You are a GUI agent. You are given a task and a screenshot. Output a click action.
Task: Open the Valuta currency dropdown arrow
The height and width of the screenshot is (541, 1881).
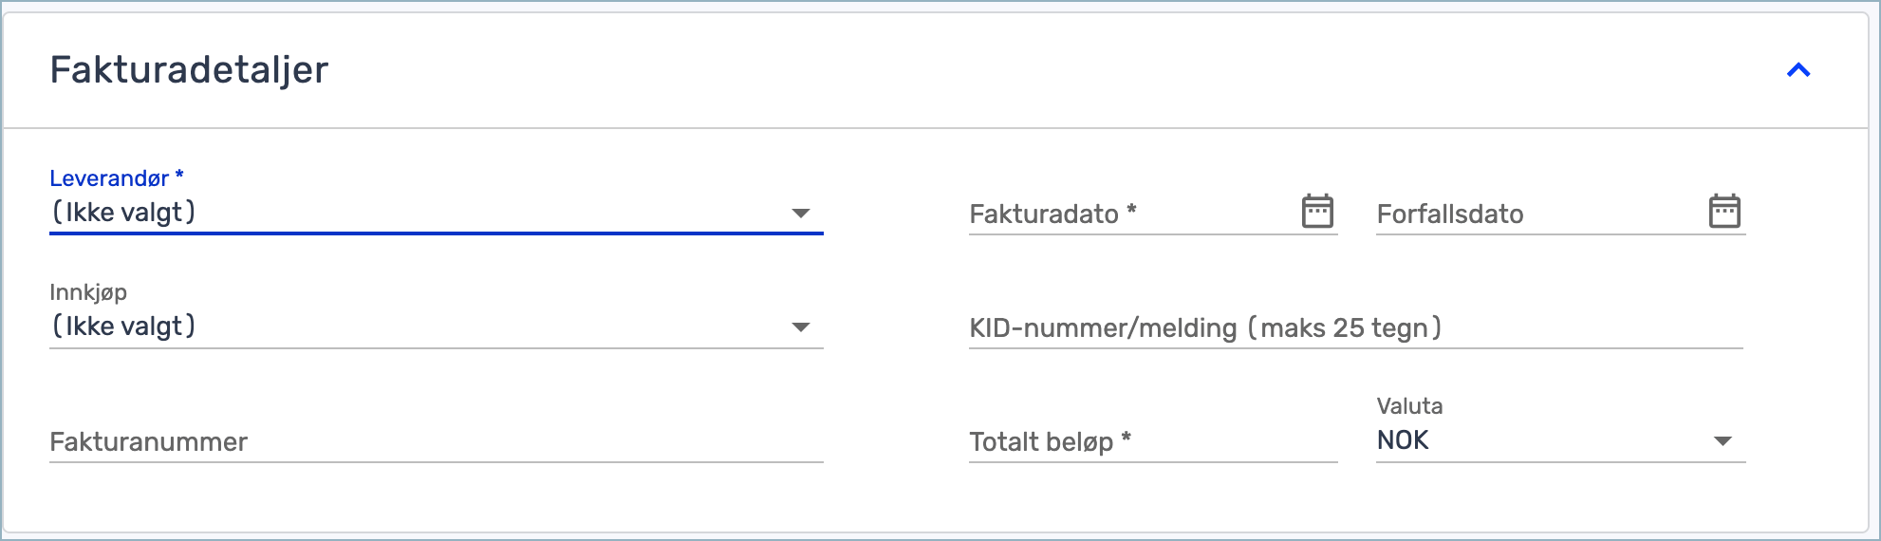click(1723, 441)
